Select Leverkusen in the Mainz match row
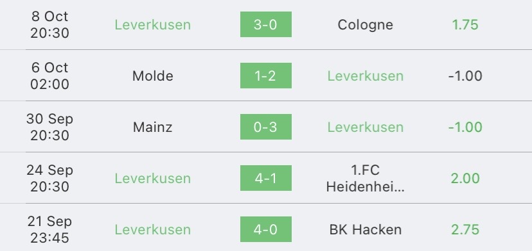This screenshot has width=532, height=251. 366,127
